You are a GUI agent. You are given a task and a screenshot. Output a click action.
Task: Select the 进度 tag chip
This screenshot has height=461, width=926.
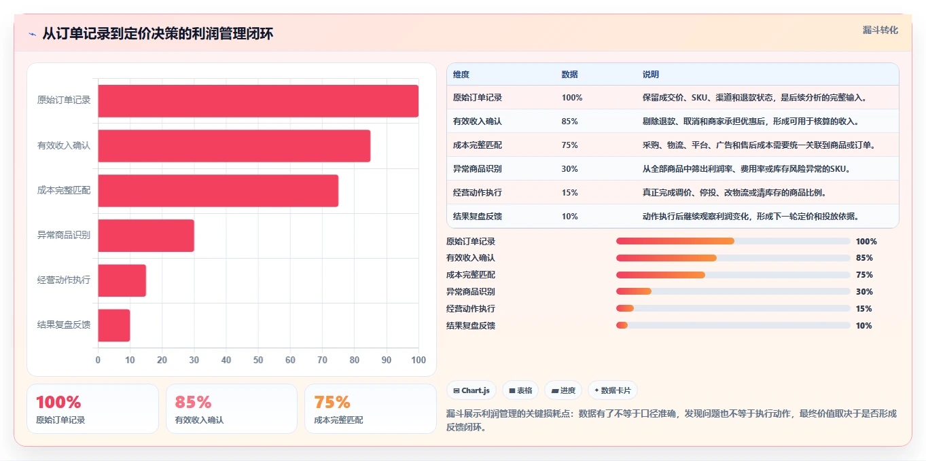[x=563, y=390]
